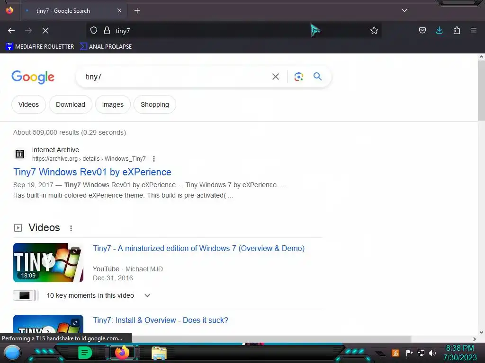This screenshot has width=485, height=363.
Task: Stop loading the page with X button
Action: point(45,31)
